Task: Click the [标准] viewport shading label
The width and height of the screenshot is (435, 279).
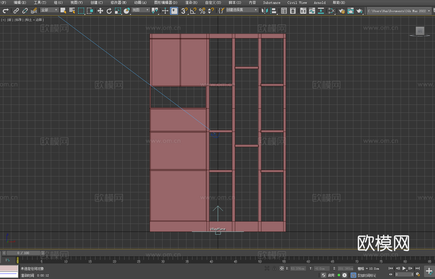Action: [18, 20]
